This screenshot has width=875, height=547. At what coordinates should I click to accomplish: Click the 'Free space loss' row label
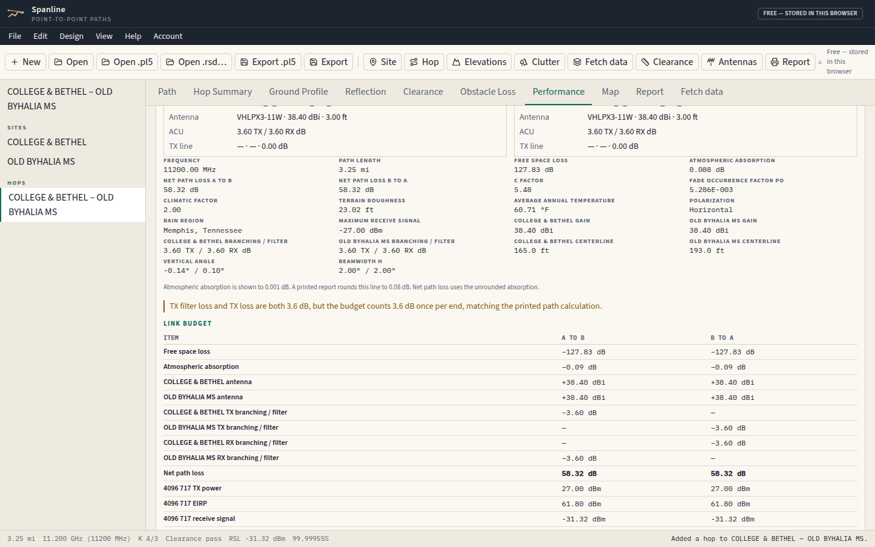point(187,352)
